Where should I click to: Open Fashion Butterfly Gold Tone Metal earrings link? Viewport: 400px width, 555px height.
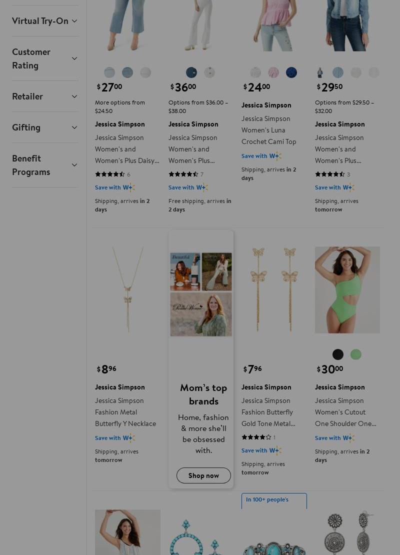269,412
